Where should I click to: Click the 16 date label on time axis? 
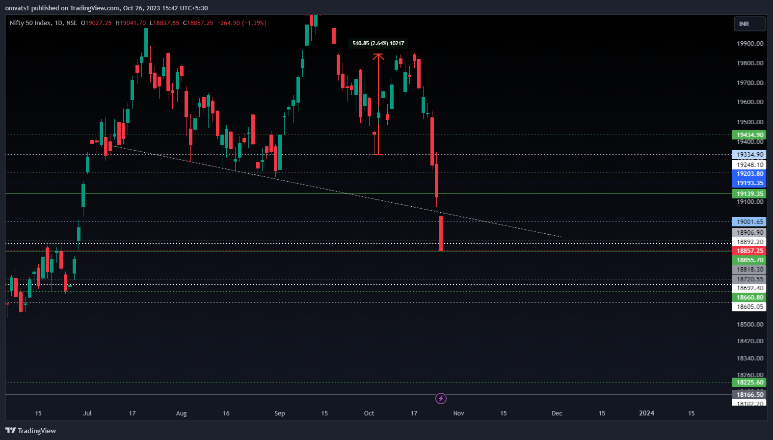[x=226, y=413]
